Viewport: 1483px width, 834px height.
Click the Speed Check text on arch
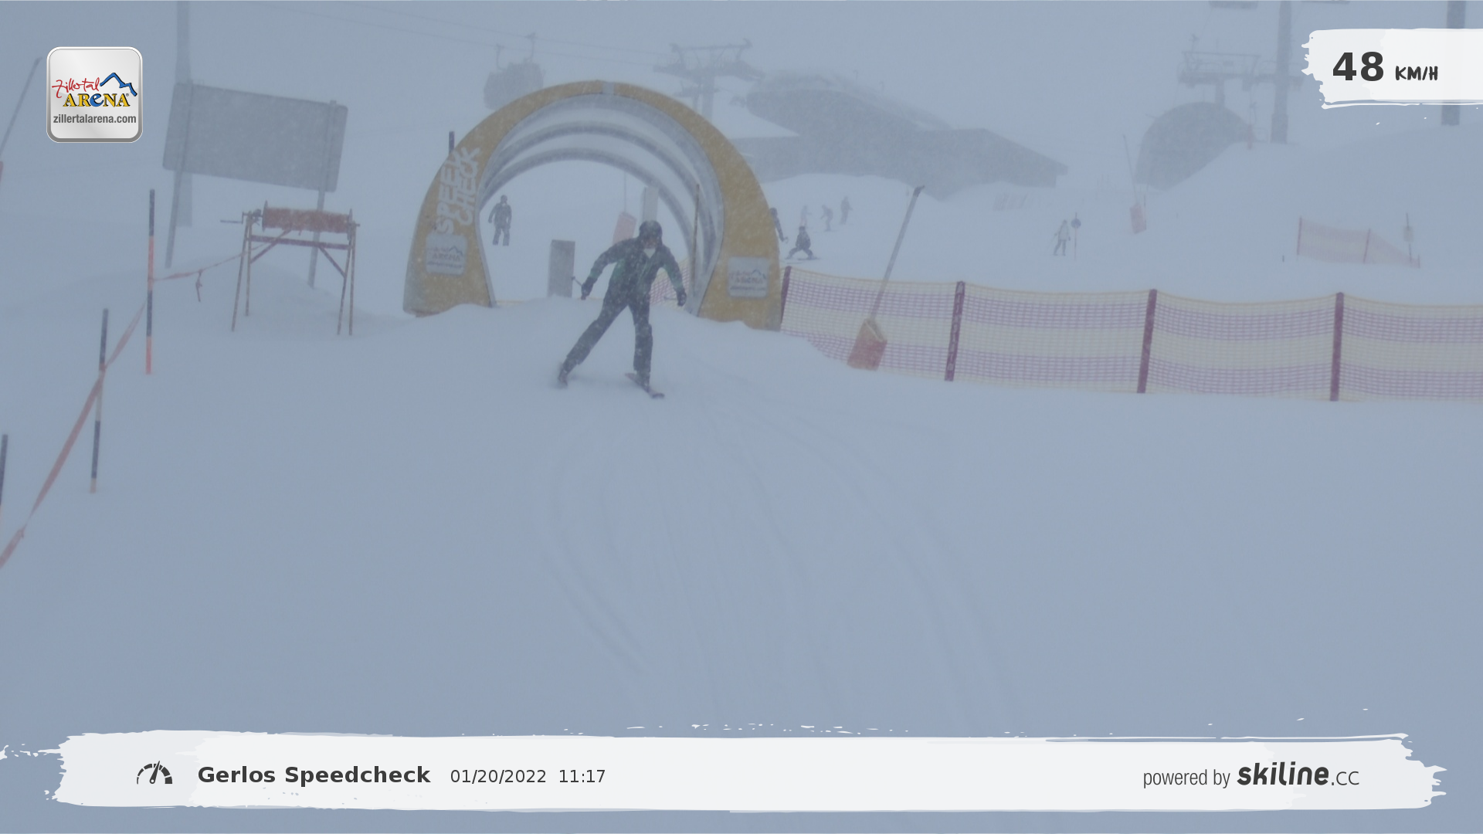coord(458,190)
